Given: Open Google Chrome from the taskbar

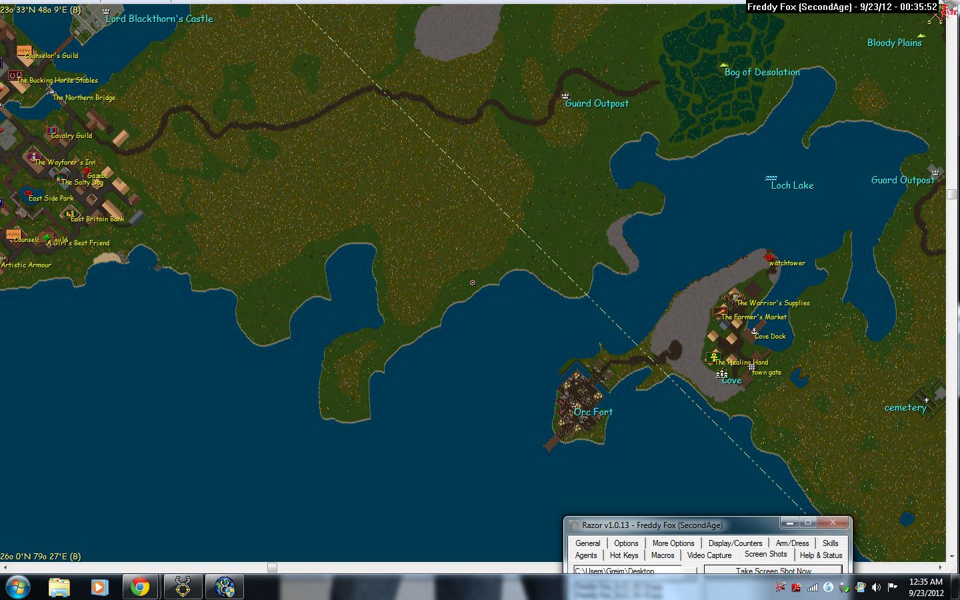Looking at the screenshot, I should click(x=140, y=587).
